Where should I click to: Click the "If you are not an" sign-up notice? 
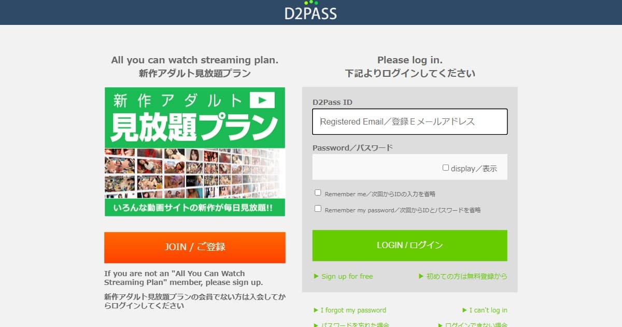(x=183, y=278)
